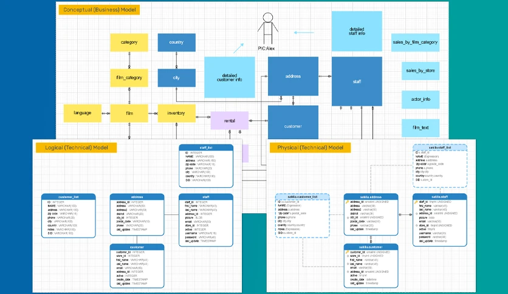Select the conceptual customer entity box
The width and height of the screenshot is (508, 294).
(293, 122)
